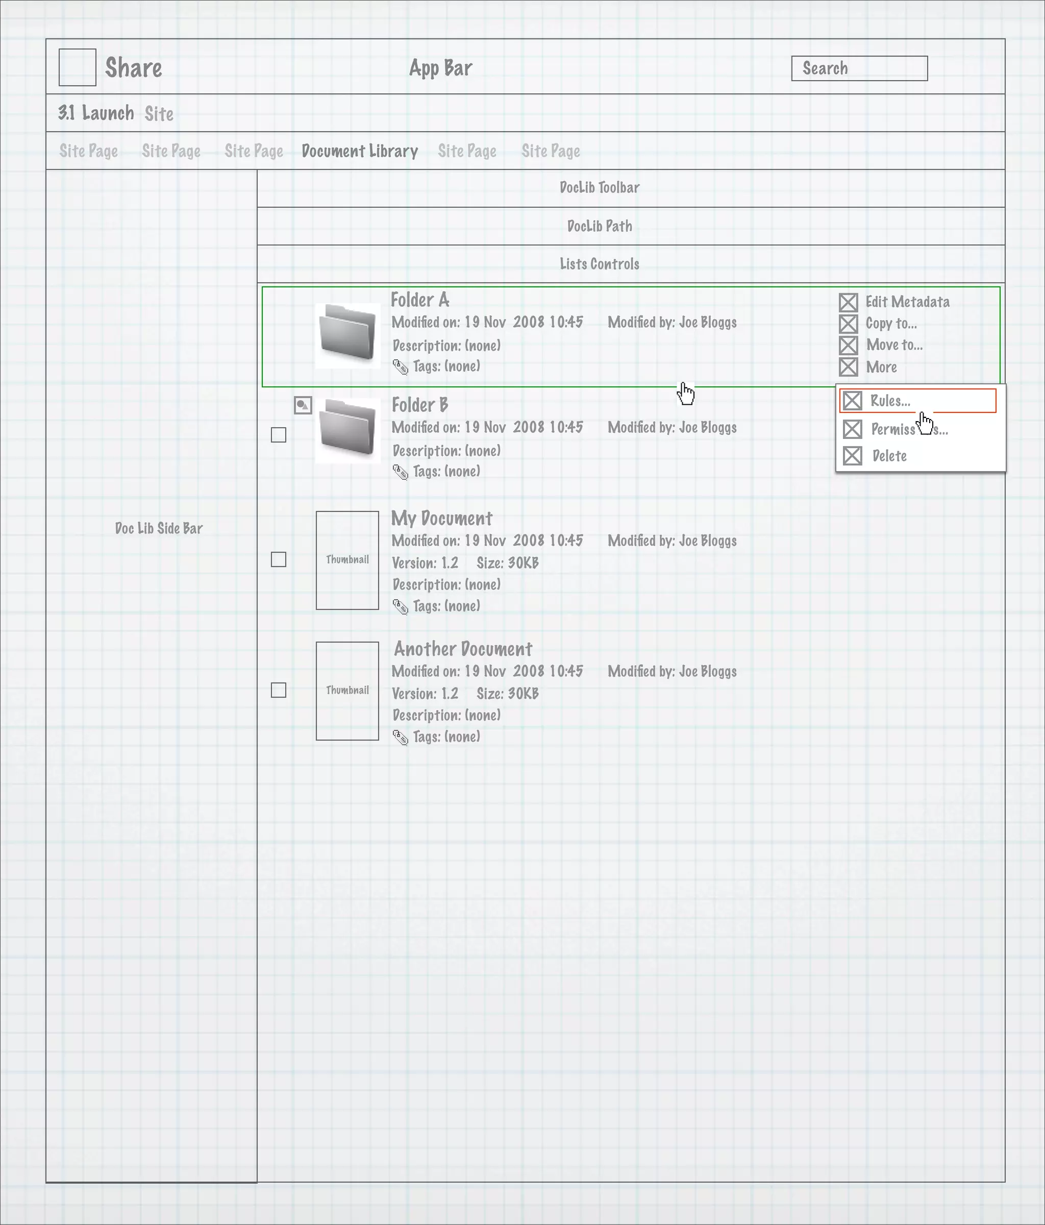
Task: Click the Share logo placeholder box
Action: coord(78,67)
